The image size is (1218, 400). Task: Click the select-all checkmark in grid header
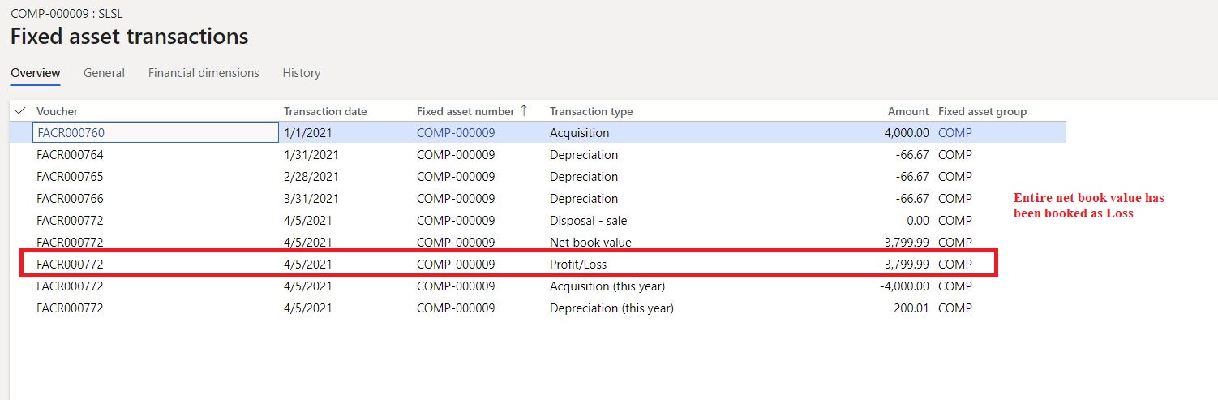coord(20,111)
